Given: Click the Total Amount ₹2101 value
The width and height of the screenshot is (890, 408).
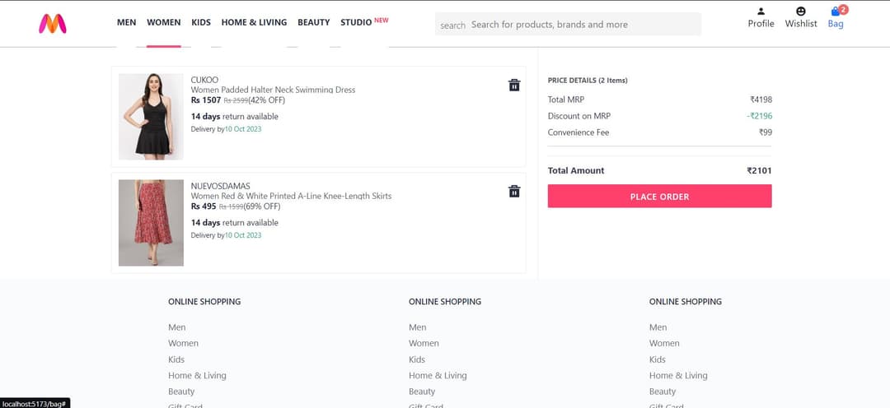Looking at the screenshot, I should click(x=760, y=170).
